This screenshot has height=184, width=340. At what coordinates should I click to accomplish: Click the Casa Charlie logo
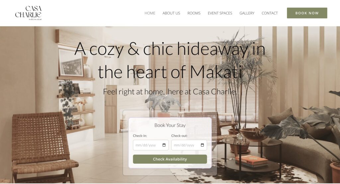(x=28, y=13)
